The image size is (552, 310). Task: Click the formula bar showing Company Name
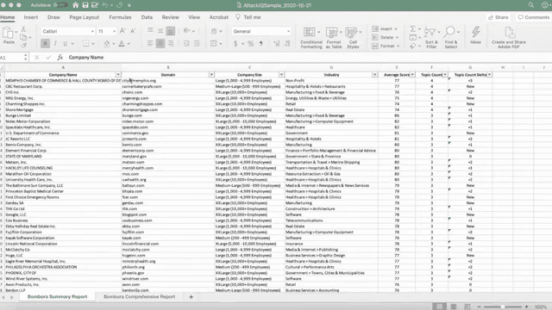(x=308, y=58)
